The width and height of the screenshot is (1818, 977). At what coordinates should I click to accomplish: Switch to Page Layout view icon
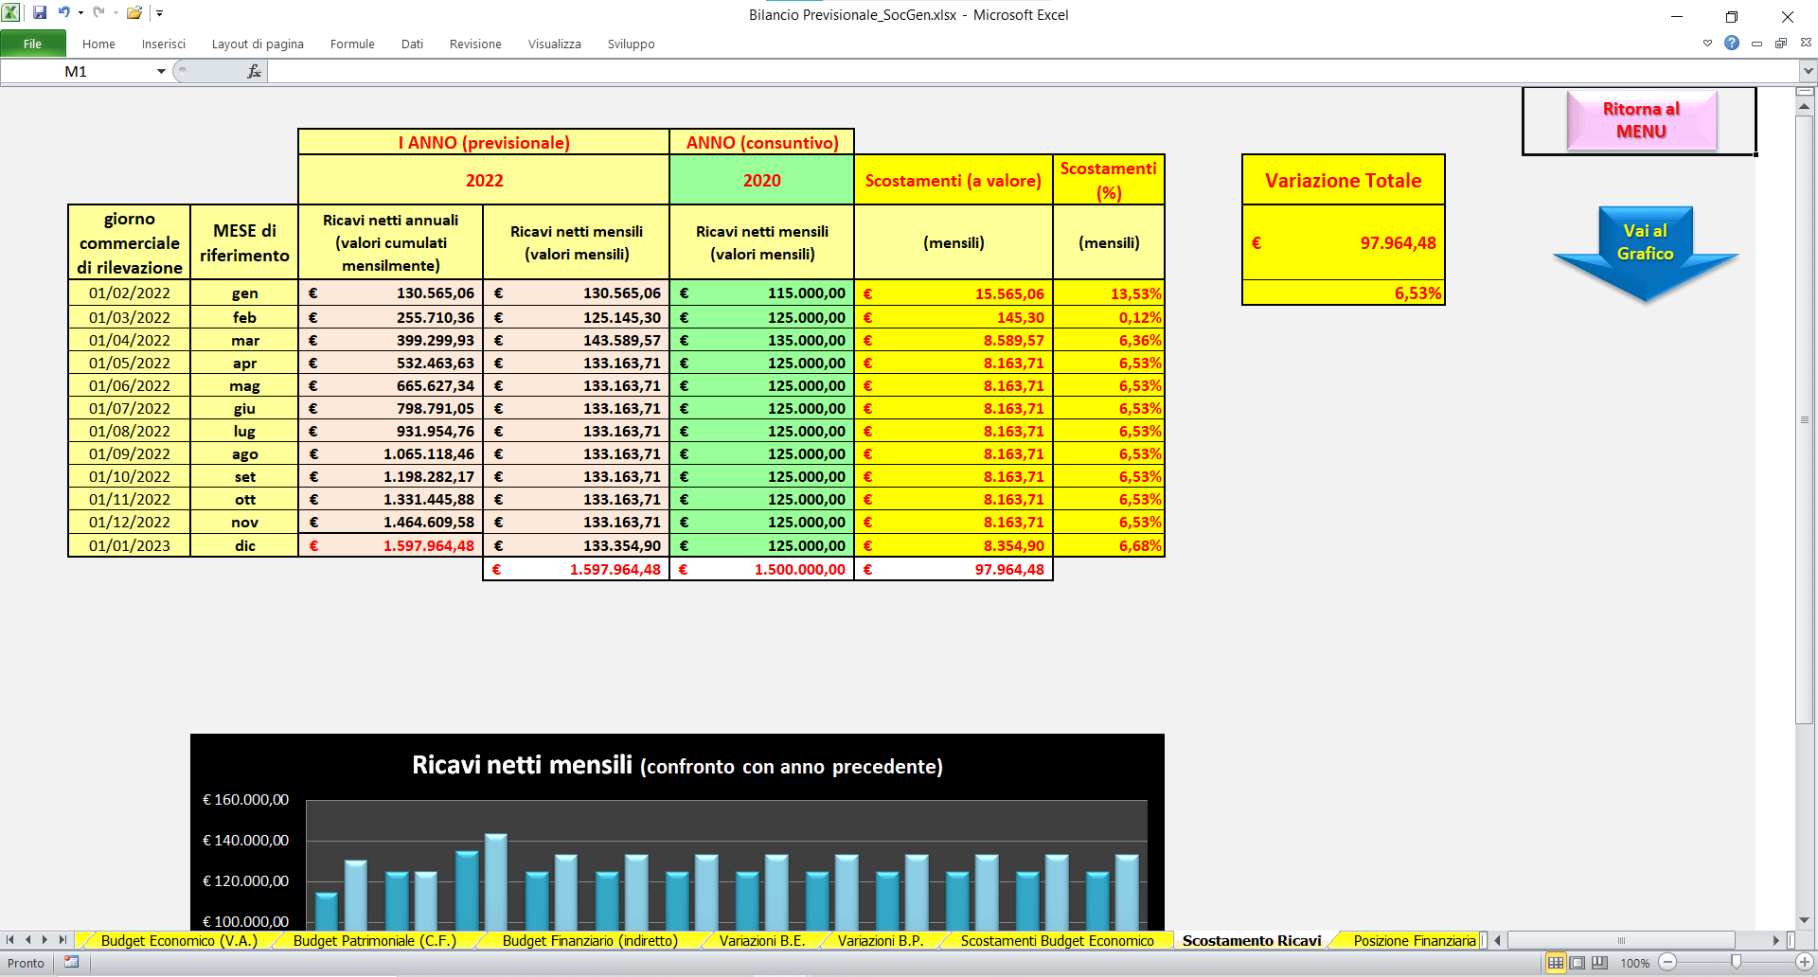(1577, 963)
